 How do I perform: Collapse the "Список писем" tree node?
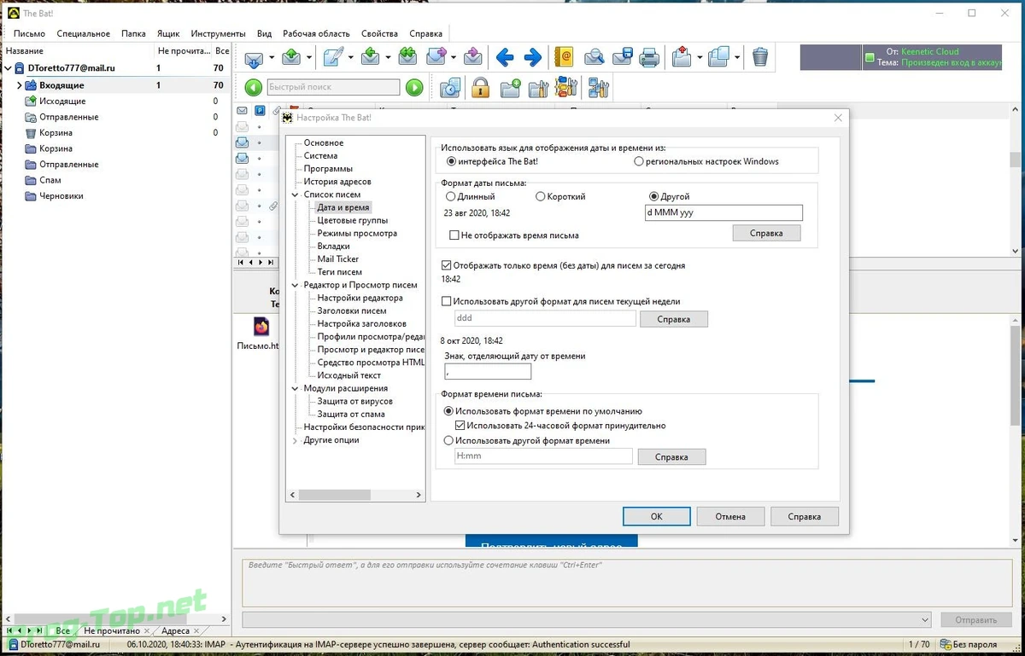tap(295, 194)
